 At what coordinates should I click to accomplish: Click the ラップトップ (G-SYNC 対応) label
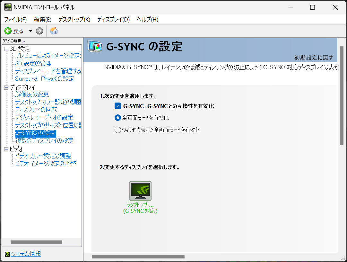(140, 208)
